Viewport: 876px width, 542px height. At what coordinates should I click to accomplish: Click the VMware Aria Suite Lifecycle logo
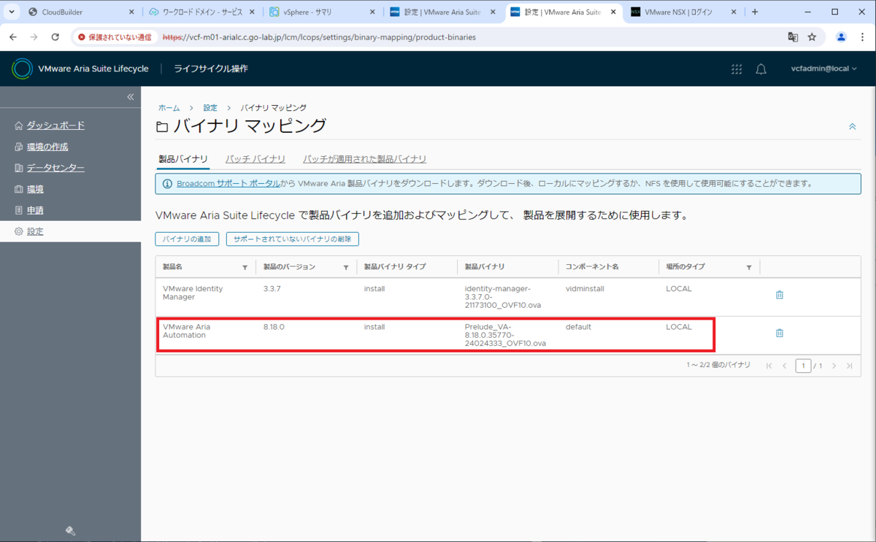22,69
